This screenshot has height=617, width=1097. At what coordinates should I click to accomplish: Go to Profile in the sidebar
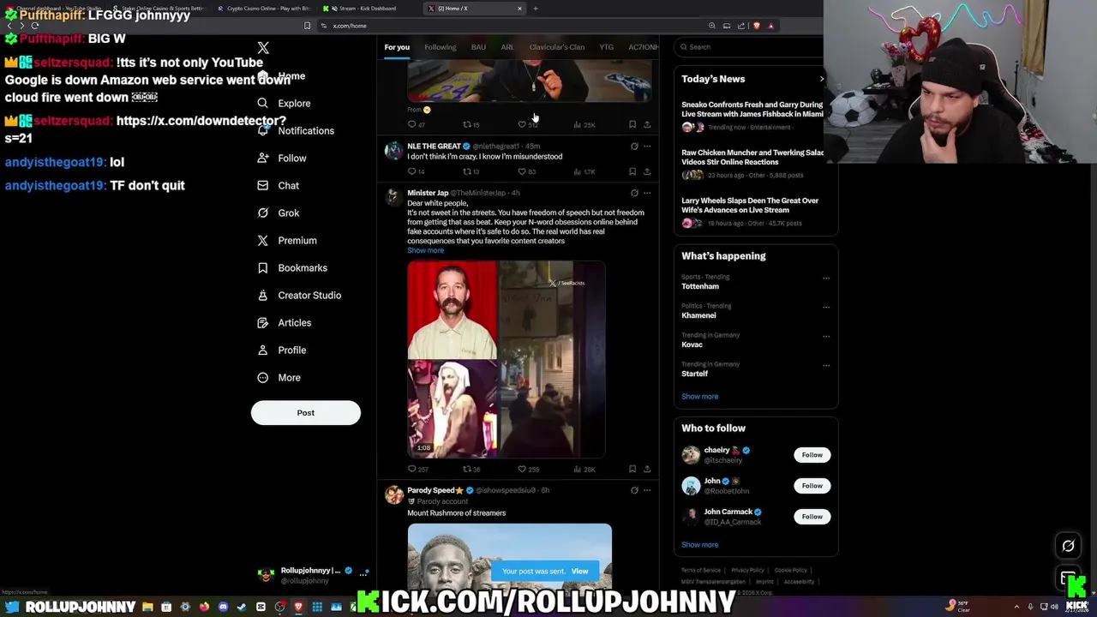click(281, 350)
